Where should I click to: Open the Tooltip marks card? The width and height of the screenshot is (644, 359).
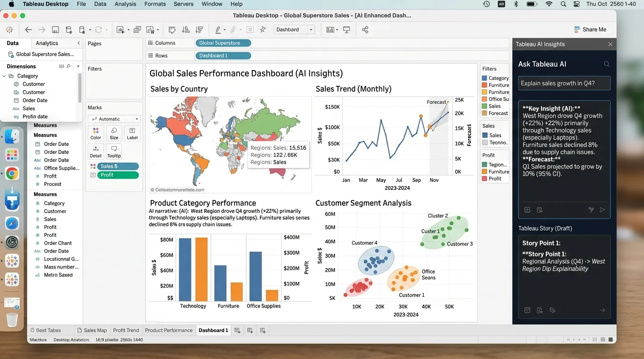tap(114, 151)
